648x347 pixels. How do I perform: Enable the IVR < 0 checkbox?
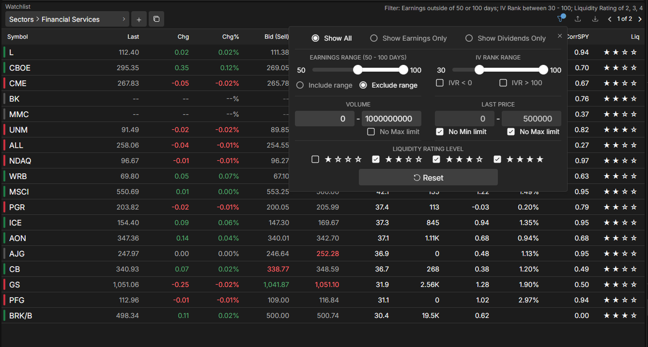pos(440,83)
